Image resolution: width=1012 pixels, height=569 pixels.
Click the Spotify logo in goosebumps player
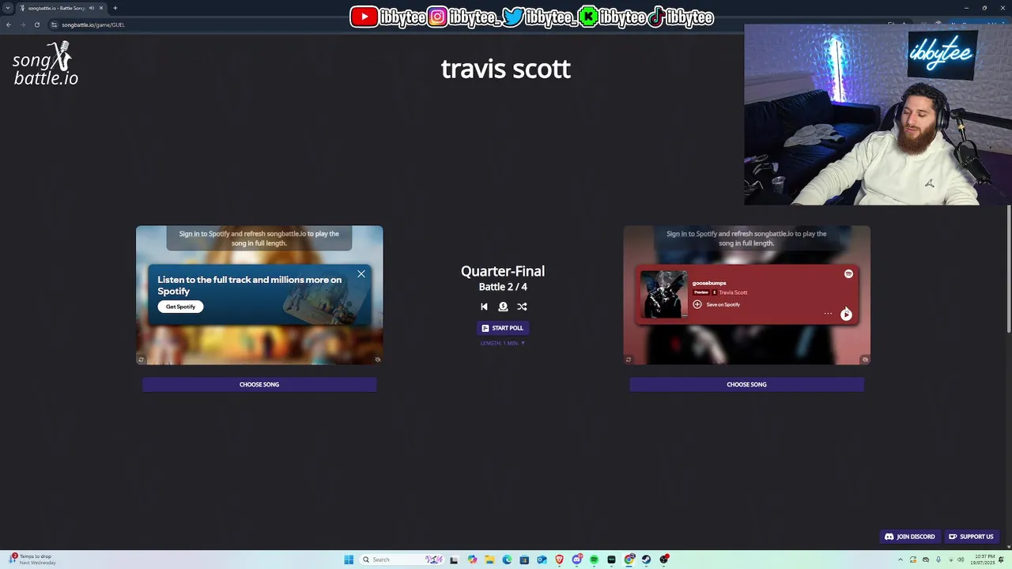coord(848,273)
